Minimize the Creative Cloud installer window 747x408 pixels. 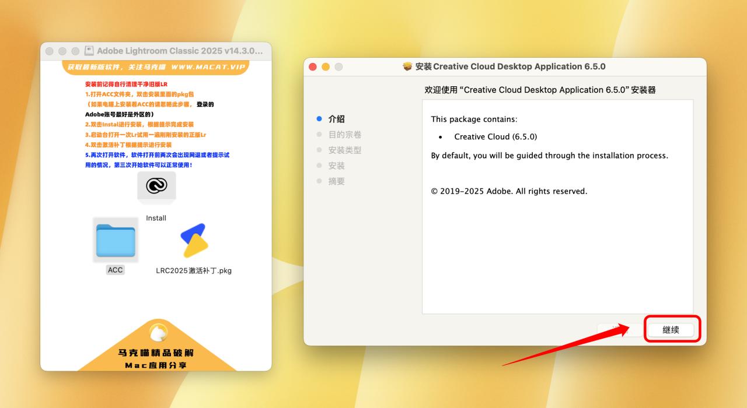coord(326,67)
